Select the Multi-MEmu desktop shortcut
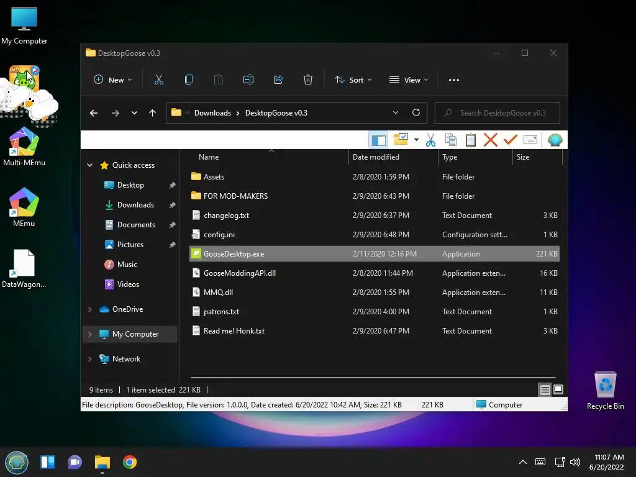 pyautogui.click(x=24, y=147)
